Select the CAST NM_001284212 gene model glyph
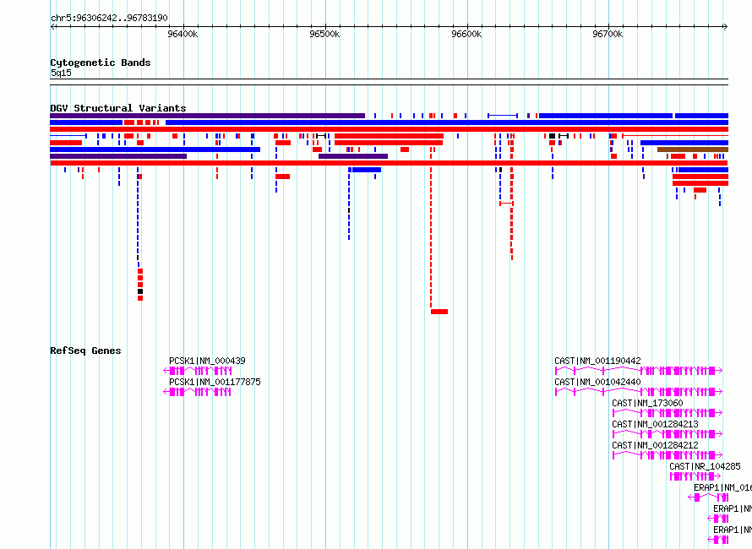 (x=668, y=455)
